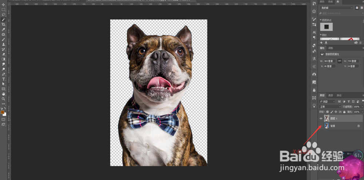Select the Gradient tool
Viewport: 364px width, 180px height.
tap(4, 59)
